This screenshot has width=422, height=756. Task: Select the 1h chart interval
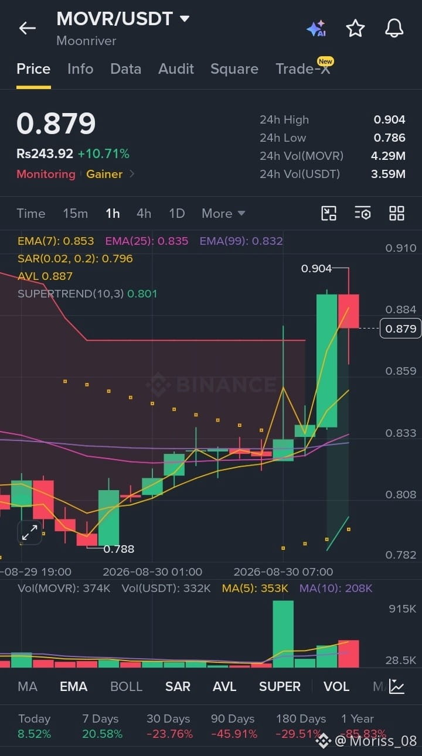(113, 213)
